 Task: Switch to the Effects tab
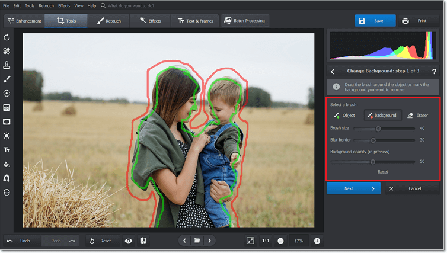pos(151,21)
